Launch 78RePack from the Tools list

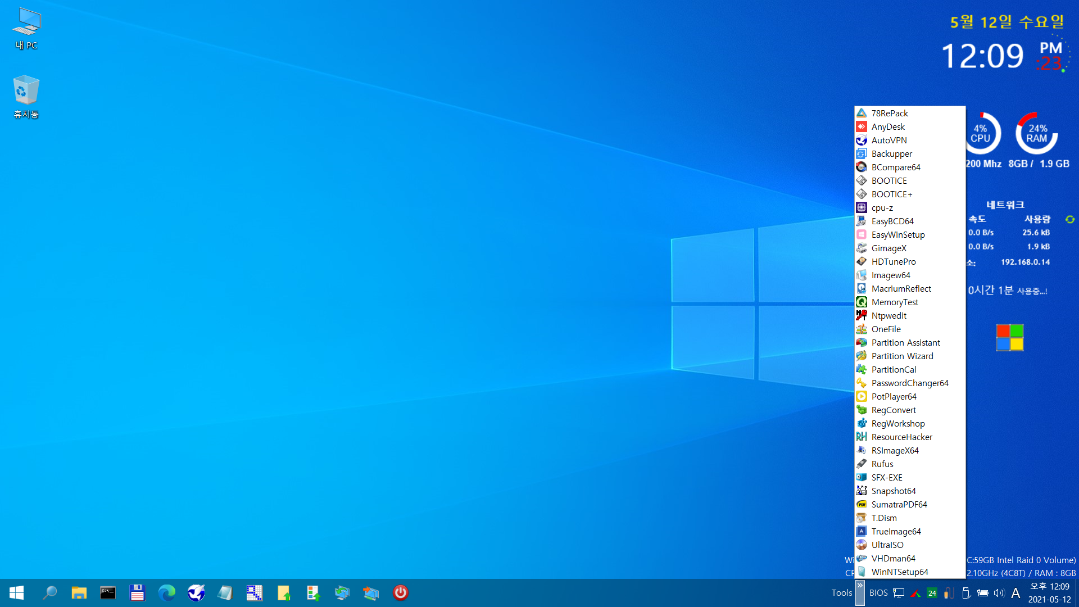[x=910, y=113]
